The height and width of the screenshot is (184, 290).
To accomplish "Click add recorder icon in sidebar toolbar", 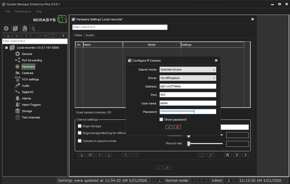I will 8,35.
